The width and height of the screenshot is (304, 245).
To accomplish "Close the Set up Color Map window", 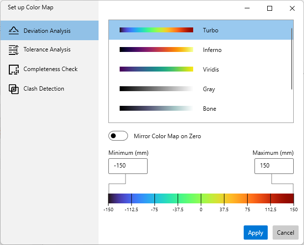I will coord(292,8).
